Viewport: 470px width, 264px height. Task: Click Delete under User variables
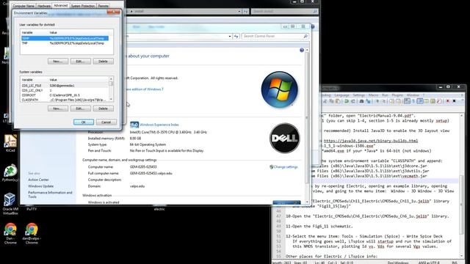[103, 62]
